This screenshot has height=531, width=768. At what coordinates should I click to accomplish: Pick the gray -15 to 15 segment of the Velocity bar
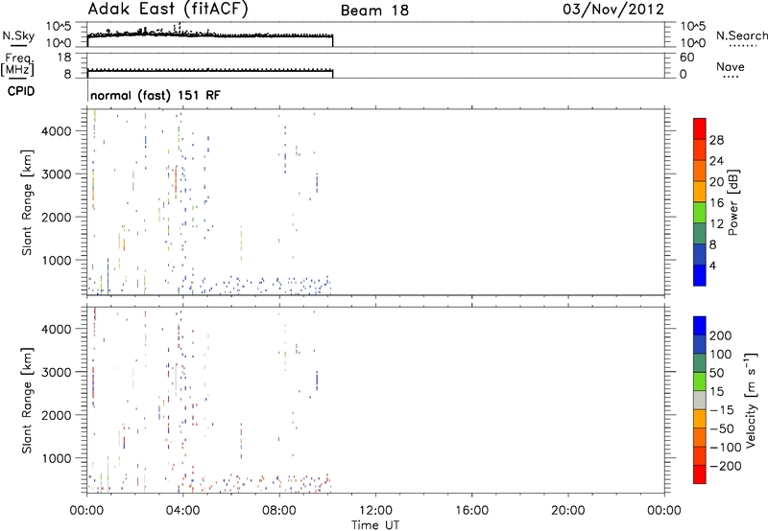pyautogui.click(x=700, y=400)
